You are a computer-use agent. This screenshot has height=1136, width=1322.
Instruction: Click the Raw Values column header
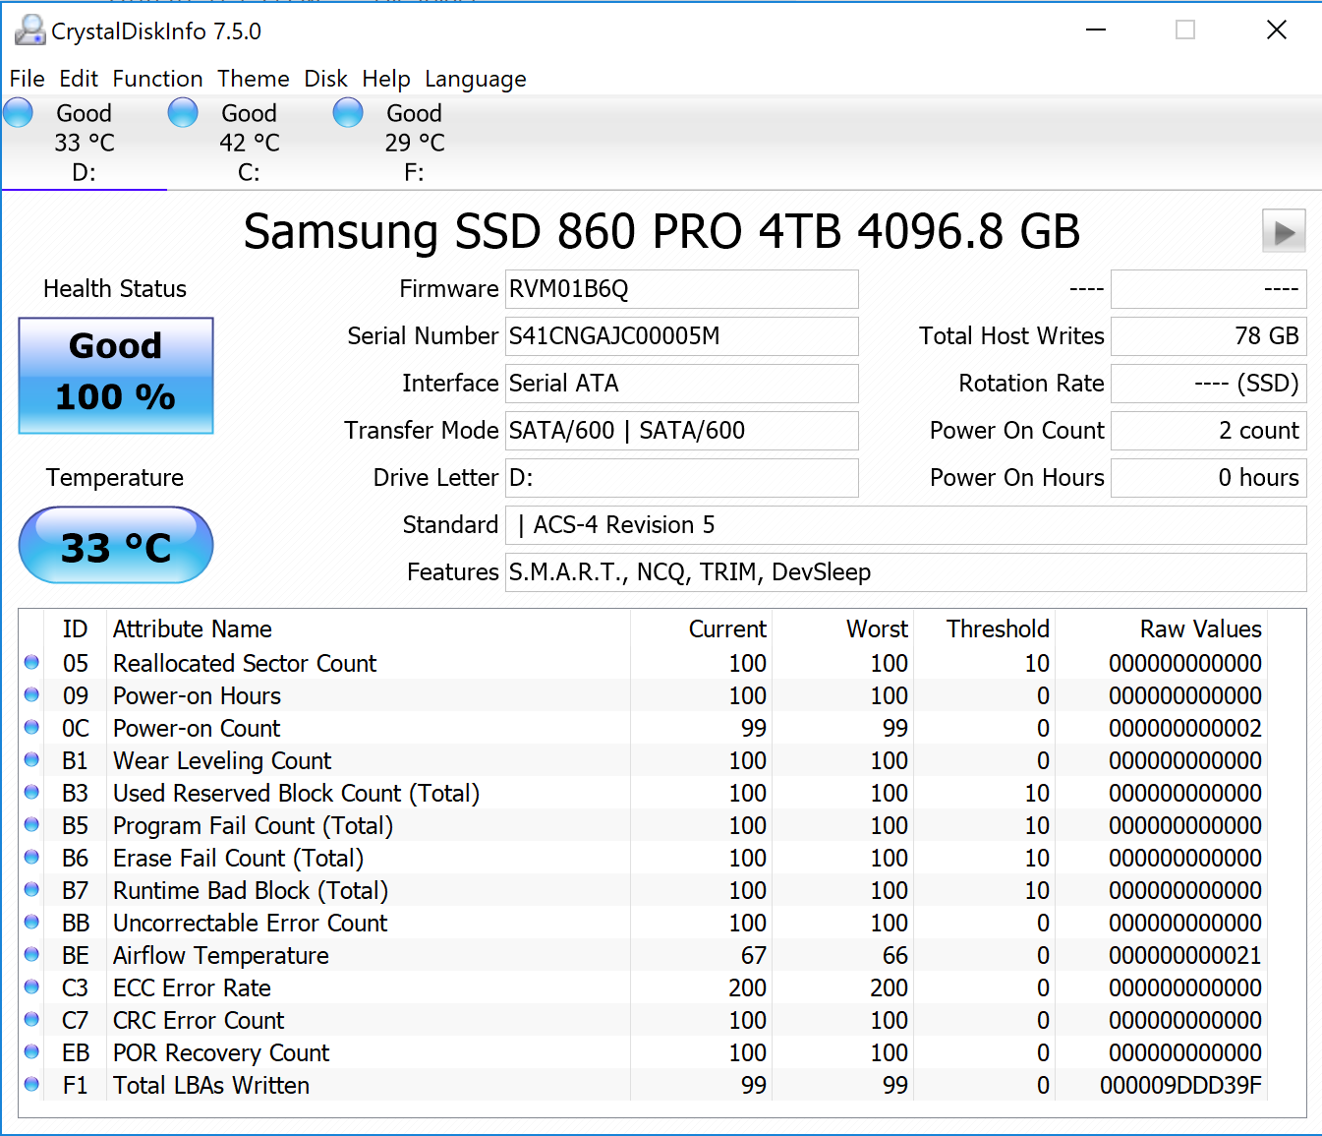click(x=1200, y=629)
